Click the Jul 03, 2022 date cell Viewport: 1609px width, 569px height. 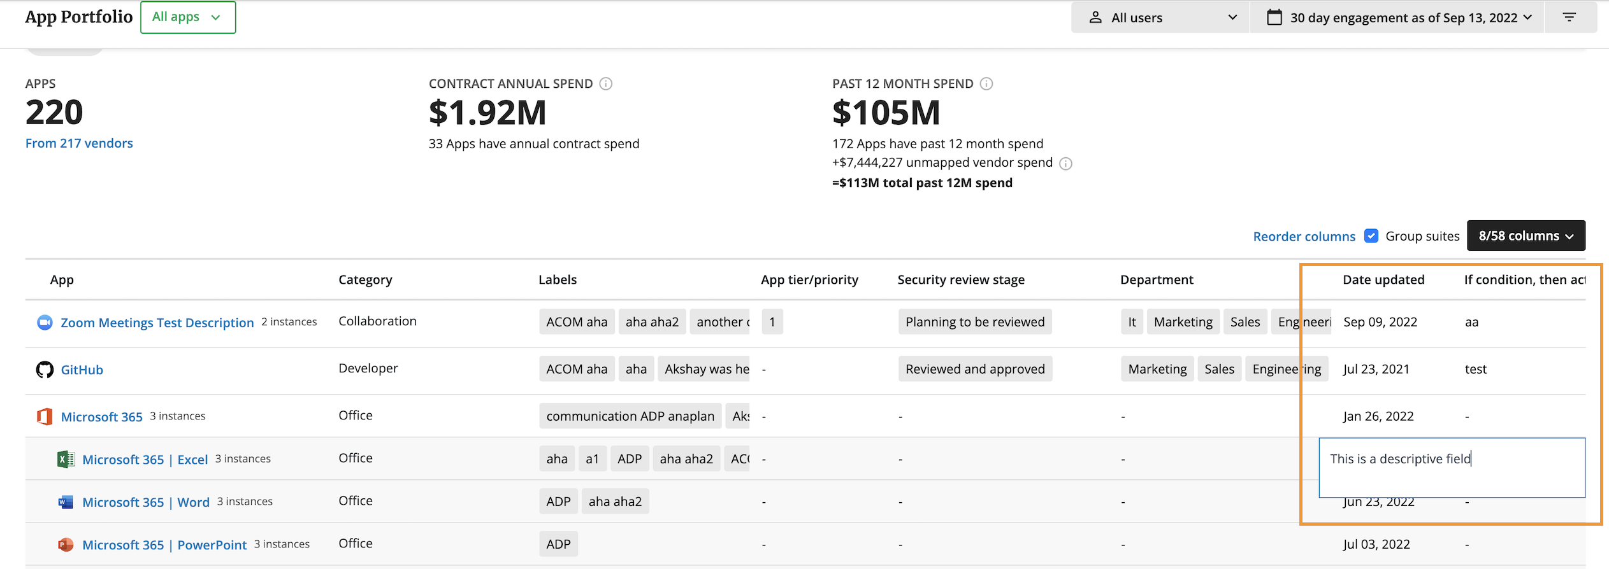coord(1376,544)
